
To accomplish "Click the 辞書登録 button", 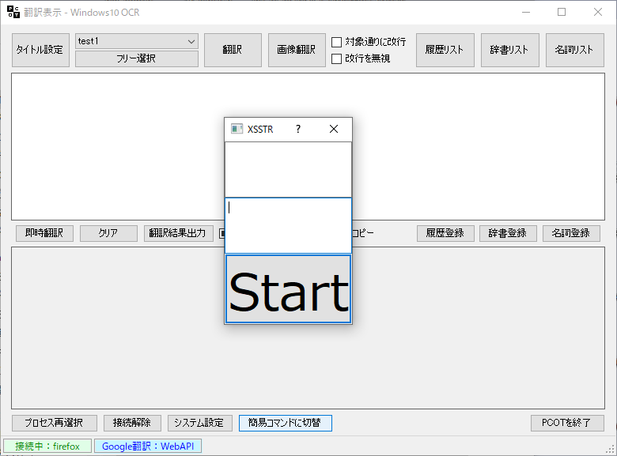I will [508, 233].
